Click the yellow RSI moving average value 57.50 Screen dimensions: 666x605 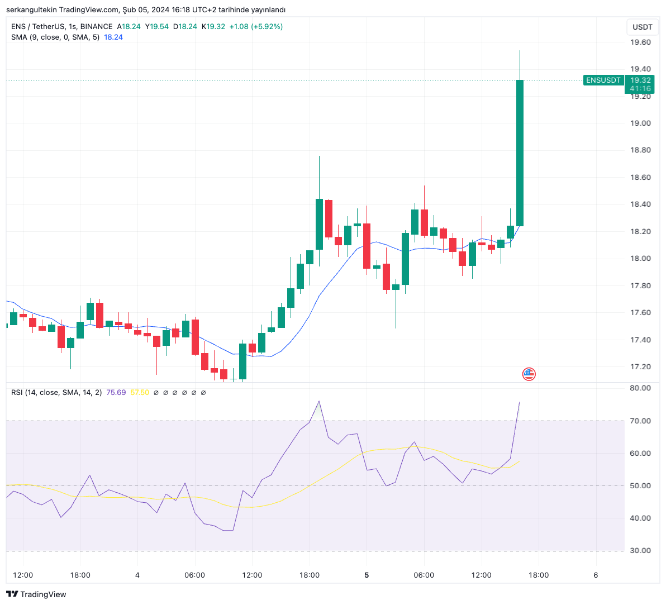[140, 393]
